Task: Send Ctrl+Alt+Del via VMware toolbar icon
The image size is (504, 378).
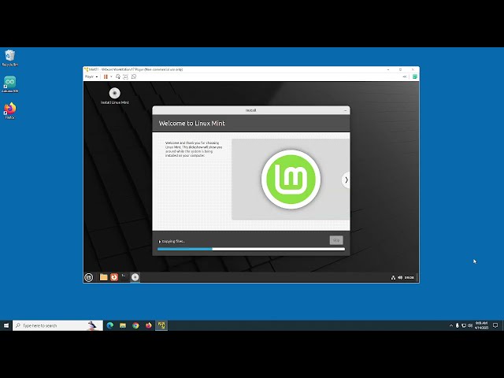Action: click(x=118, y=77)
